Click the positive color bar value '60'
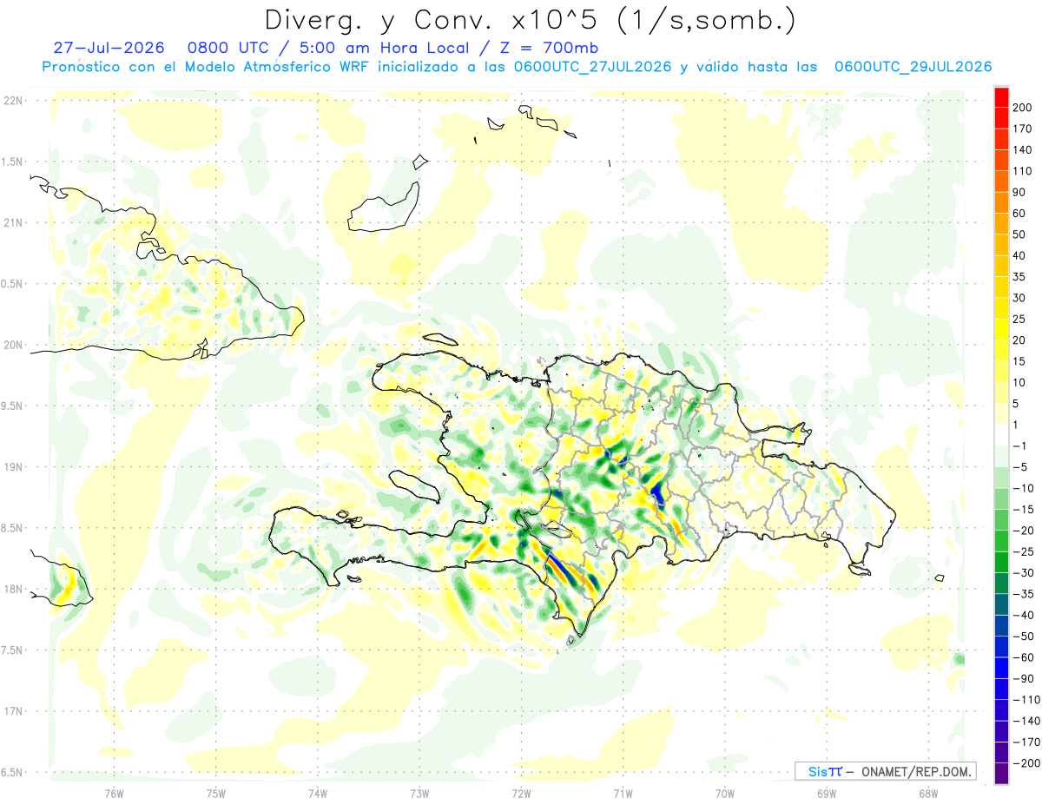The height and width of the screenshot is (805, 1042). (1019, 214)
